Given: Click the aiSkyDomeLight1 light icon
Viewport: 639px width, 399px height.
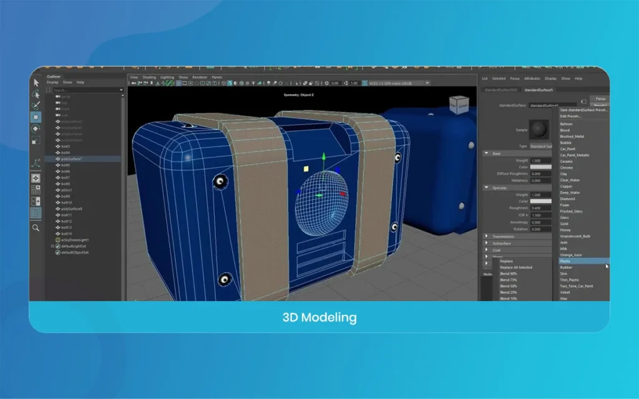Looking at the screenshot, I should click(58, 240).
